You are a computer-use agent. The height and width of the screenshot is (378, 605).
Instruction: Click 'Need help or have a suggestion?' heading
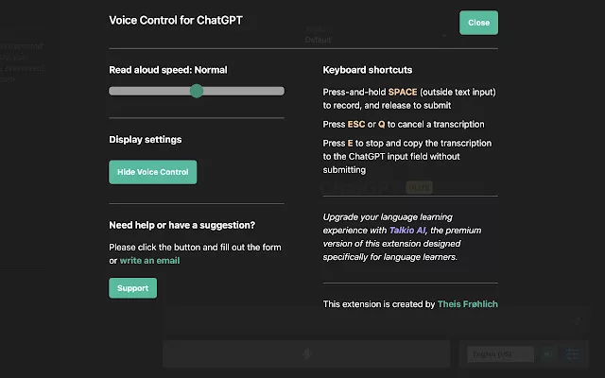coord(182,225)
